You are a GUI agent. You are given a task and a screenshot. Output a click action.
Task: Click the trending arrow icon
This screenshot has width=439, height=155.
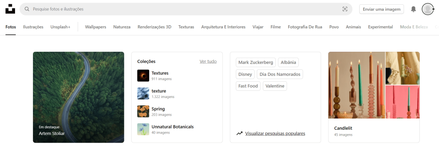pos(239,134)
